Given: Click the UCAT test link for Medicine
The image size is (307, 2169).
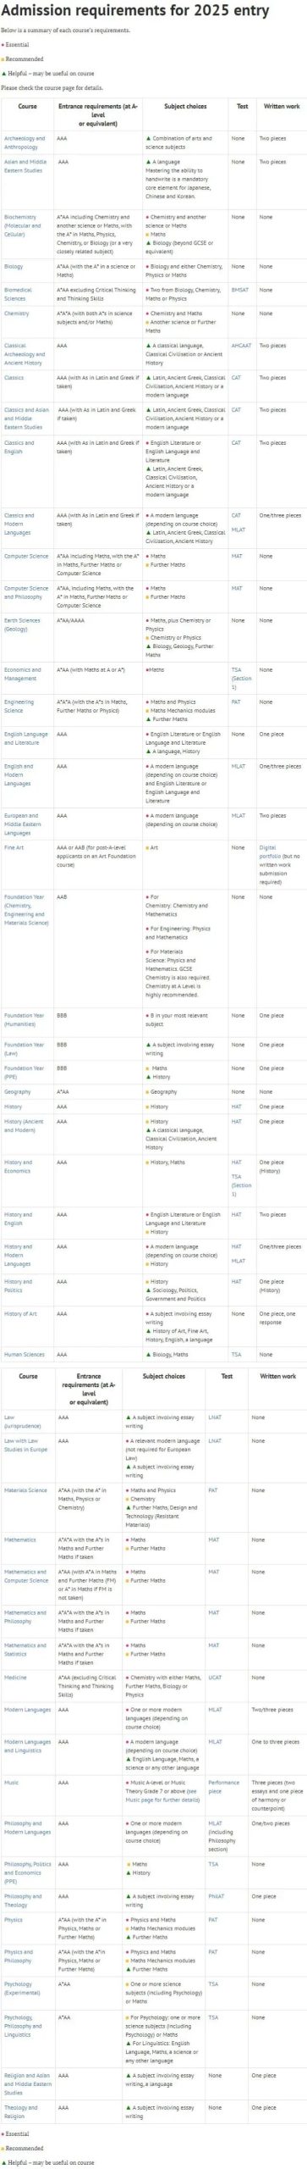Looking at the screenshot, I should click(x=215, y=1678).
